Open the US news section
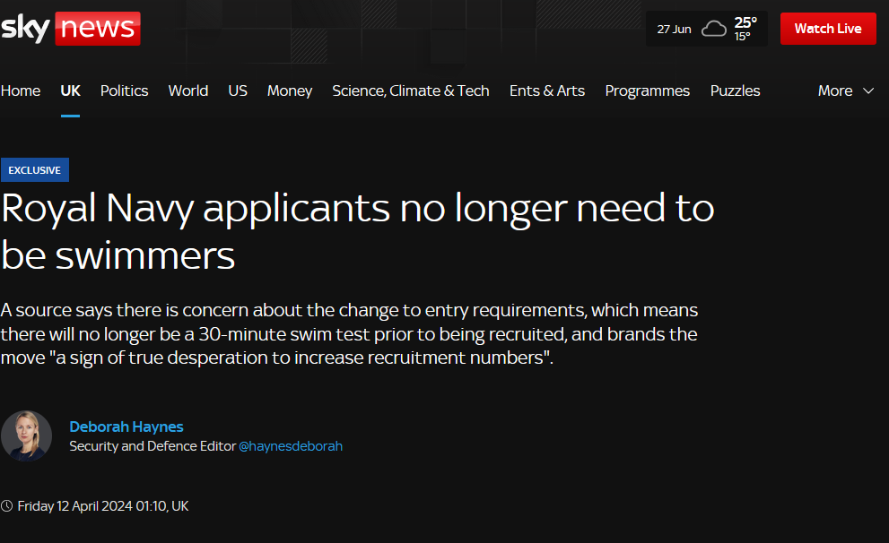This screenshot has width=889, height=543. coord(238,90)
